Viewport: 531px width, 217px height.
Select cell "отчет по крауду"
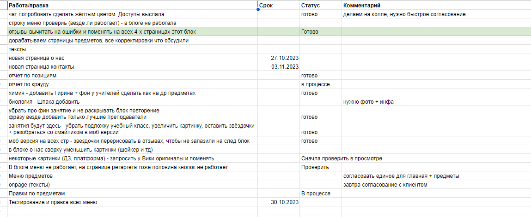(x=133, y=84)
